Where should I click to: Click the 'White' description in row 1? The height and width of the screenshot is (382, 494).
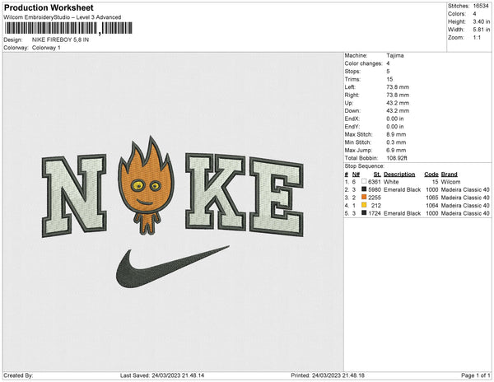391,182
